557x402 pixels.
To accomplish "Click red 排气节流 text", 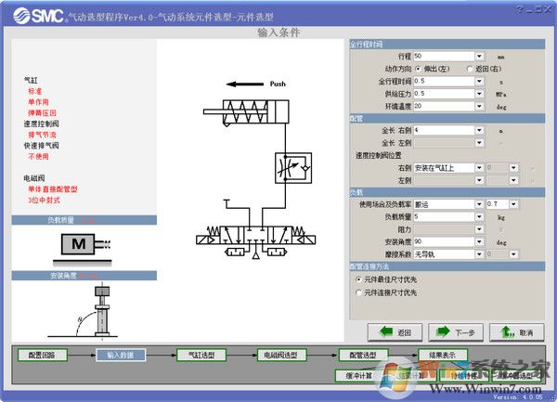I will (x=43, y=135).
